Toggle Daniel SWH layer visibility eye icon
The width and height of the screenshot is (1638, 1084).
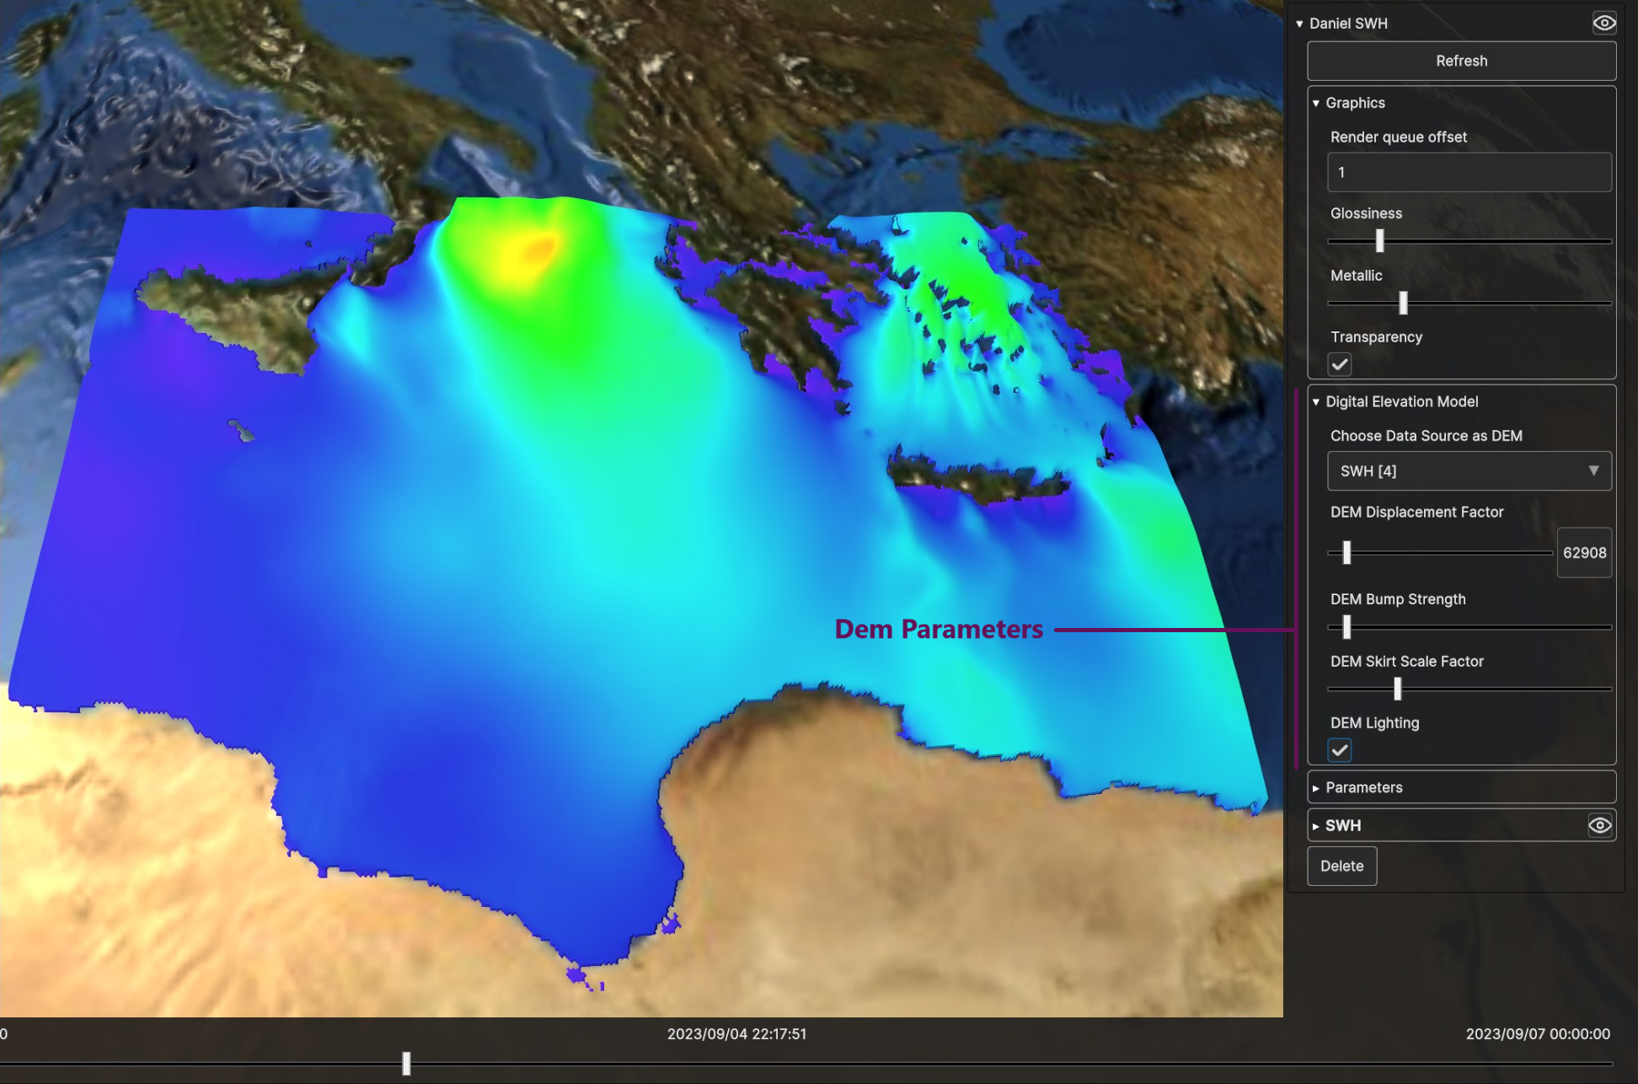pos(1603,24)
